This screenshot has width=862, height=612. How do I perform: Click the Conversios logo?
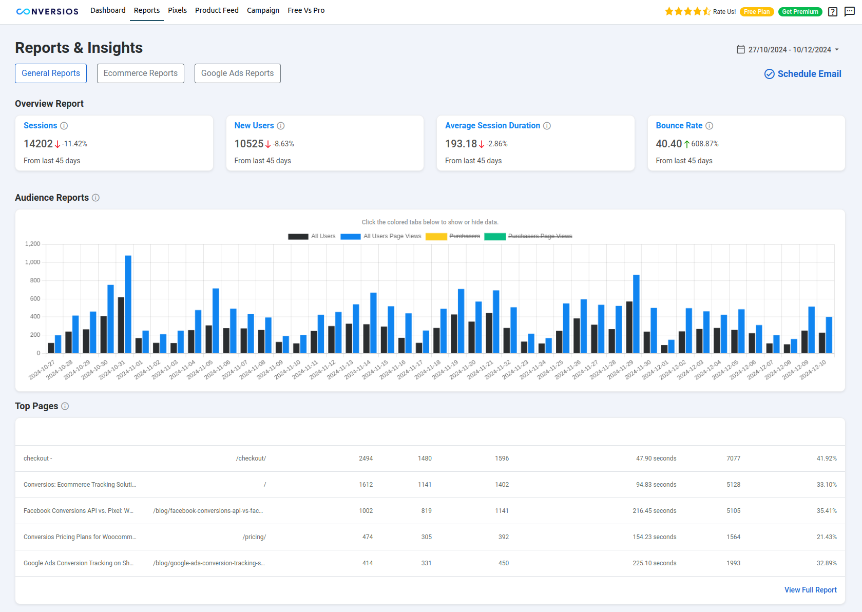pyautogui.click(x=47, y=11)
